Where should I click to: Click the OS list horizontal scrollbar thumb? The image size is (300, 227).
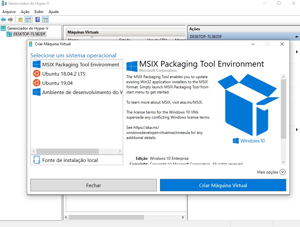(68, 151)
